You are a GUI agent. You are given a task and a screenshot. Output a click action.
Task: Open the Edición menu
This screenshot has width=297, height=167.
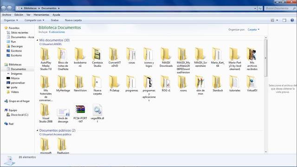coord(19,14)
